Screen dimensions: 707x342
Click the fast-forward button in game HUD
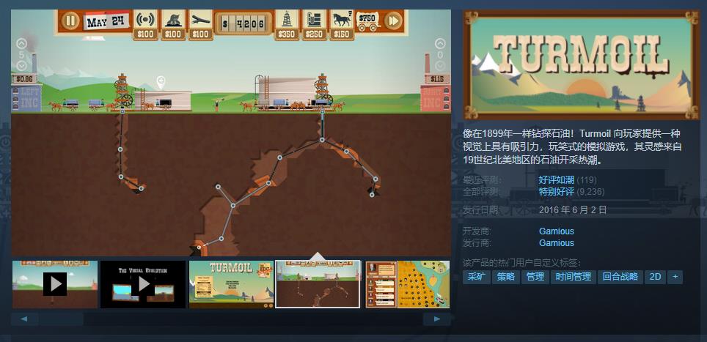pyautogui.click(x=393, y=21)
